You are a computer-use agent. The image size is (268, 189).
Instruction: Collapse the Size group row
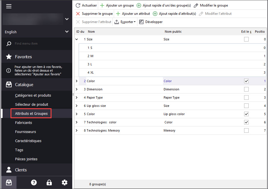tap(77, 39)
